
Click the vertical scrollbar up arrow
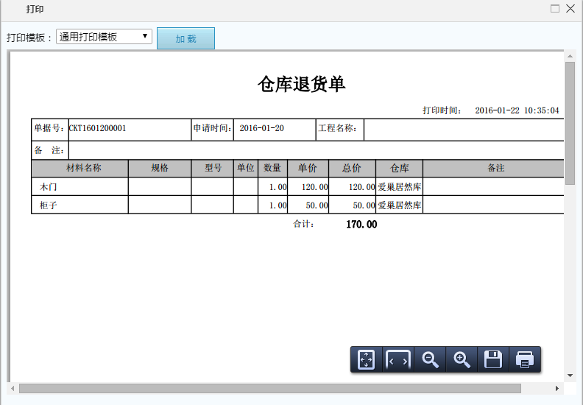(x=570, y=57)
